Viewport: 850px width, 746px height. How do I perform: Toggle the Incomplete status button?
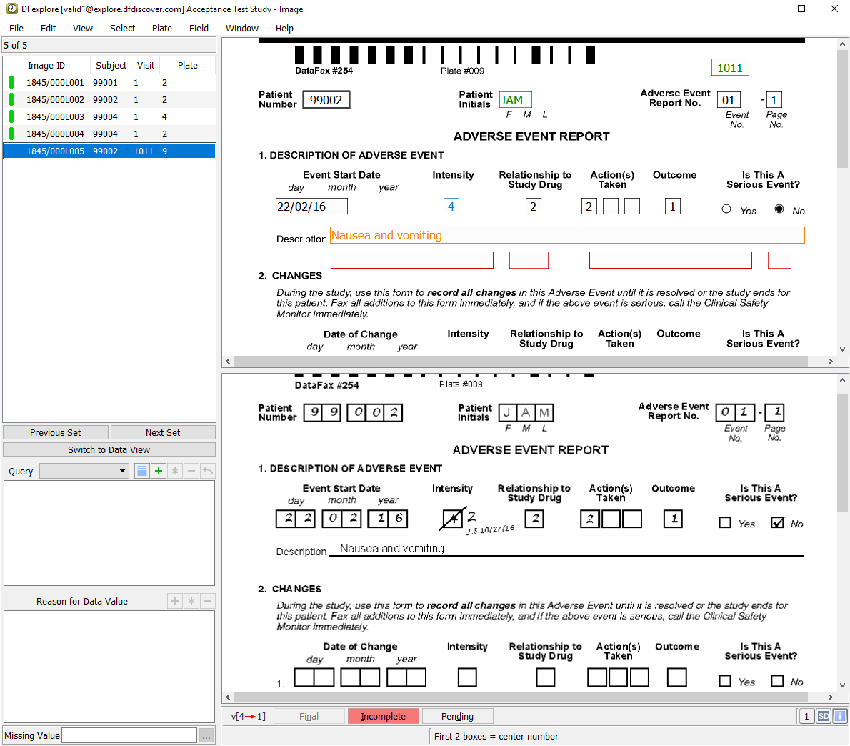(383, 716)
